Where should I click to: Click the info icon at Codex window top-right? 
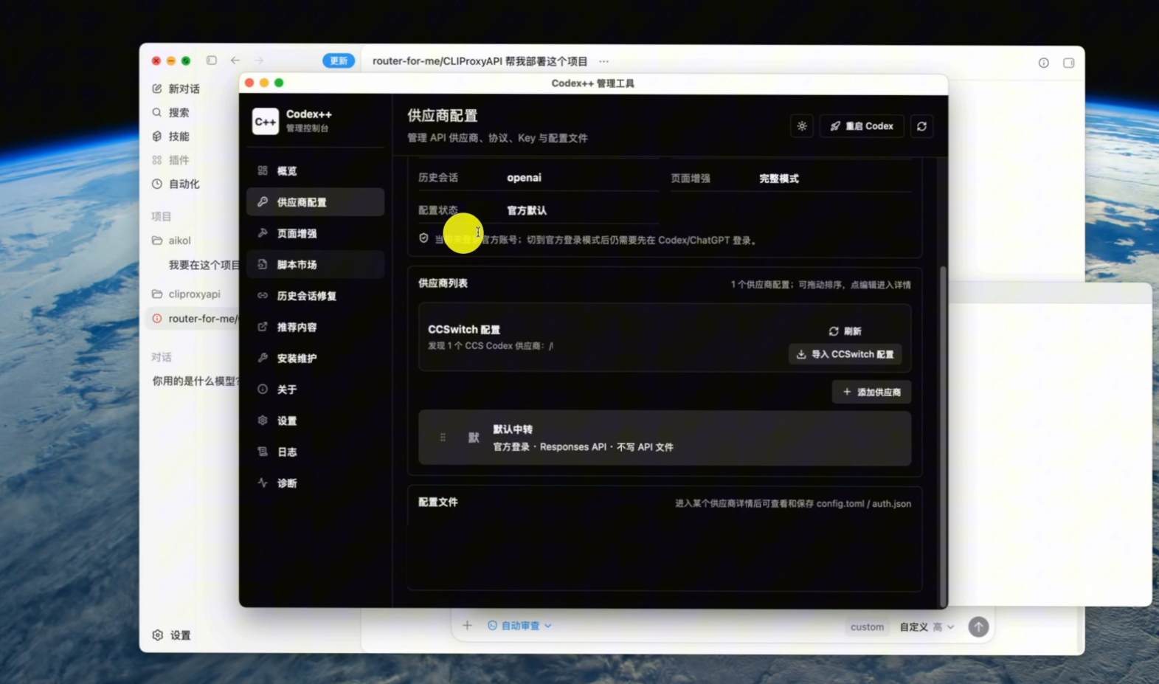(1043, 63)
